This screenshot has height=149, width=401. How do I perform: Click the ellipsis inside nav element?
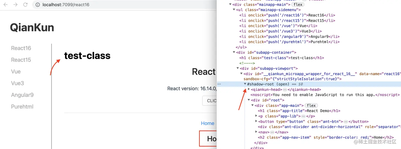point(272,132)
